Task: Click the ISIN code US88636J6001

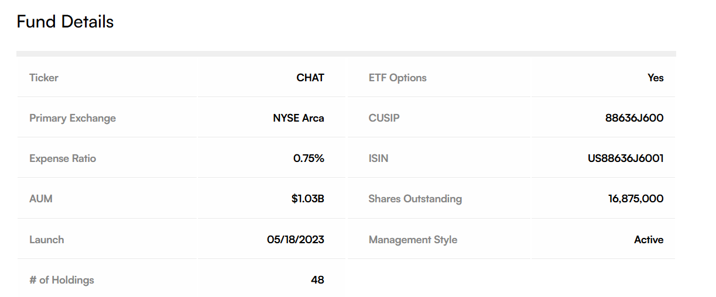Action: [x=626, y=158]
